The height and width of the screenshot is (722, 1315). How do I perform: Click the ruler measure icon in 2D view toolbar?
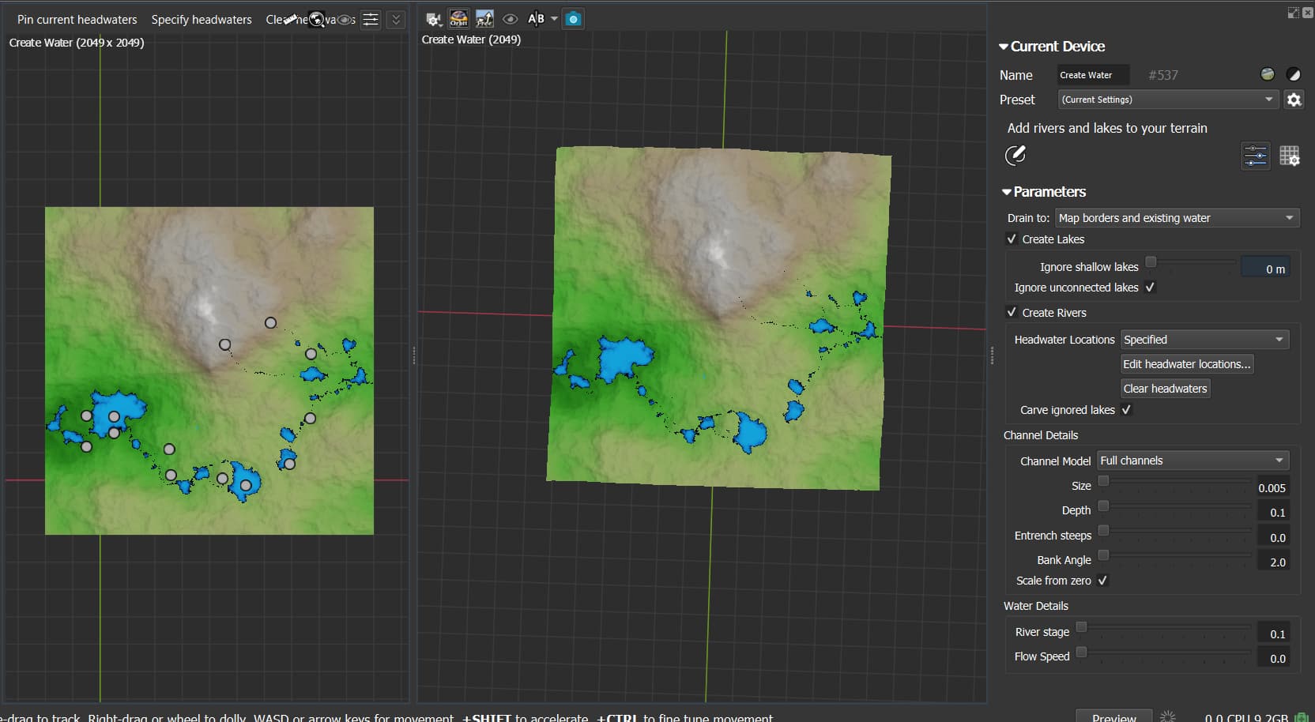(291, 19)
